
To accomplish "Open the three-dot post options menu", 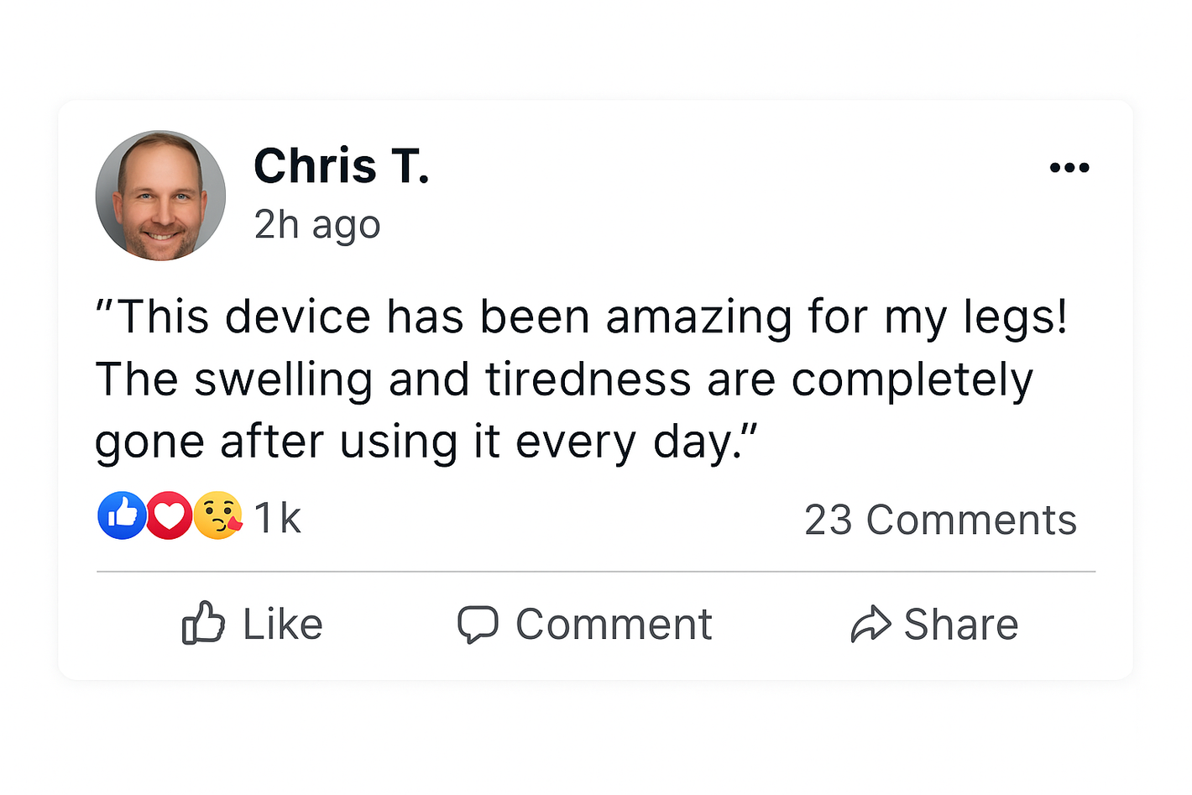I will pyautogui.click(x=1069, y=168).
